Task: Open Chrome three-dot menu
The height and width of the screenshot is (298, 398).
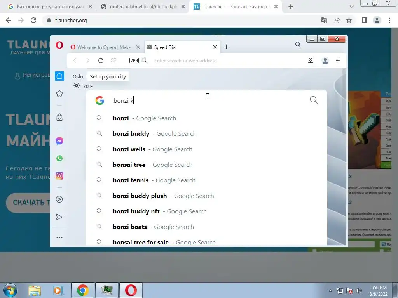Action: 389,20
